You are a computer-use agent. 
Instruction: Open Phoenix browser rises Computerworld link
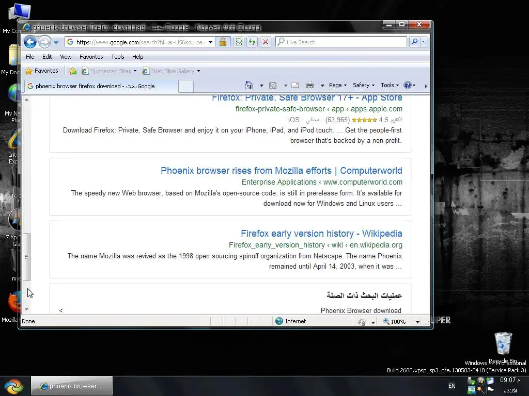(282, 171)
